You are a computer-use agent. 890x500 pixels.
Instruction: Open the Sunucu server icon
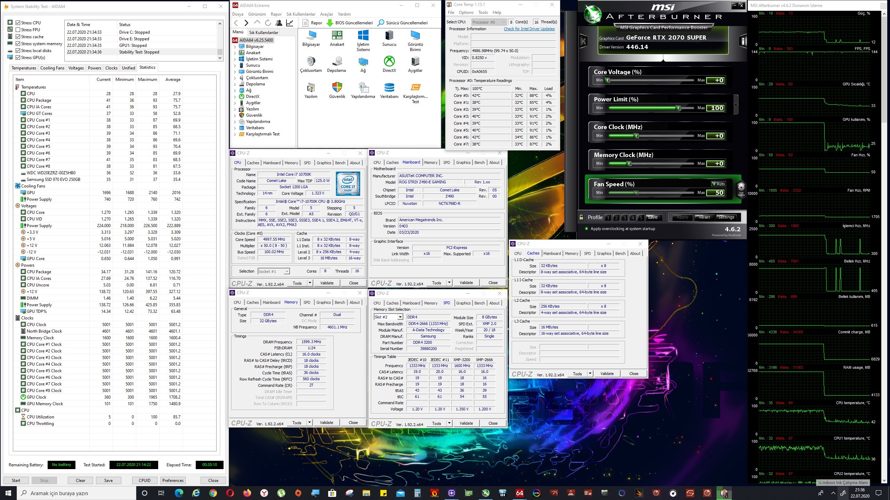[x=389, y=38]
